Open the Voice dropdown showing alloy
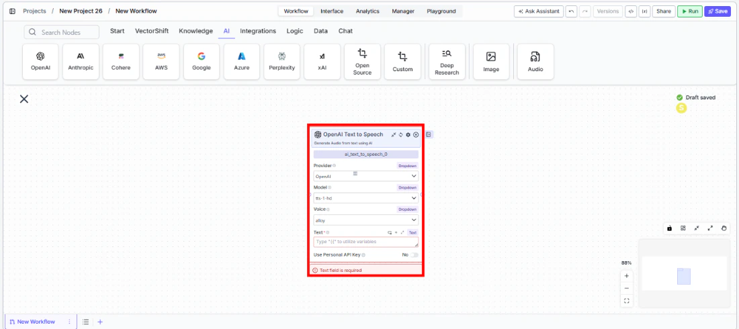The image size is (739, 329). click(365, 220)
